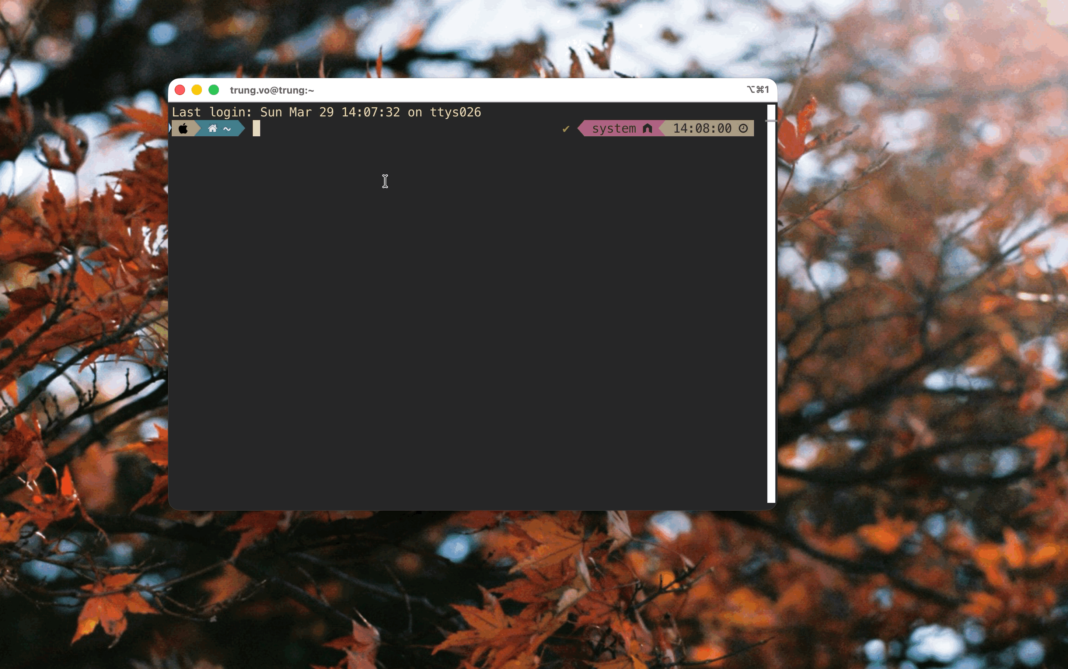The width and height of the screenshot is (1068, 669).
Task: Click the green zoom traffic-light button
Action: pos(214,90)
